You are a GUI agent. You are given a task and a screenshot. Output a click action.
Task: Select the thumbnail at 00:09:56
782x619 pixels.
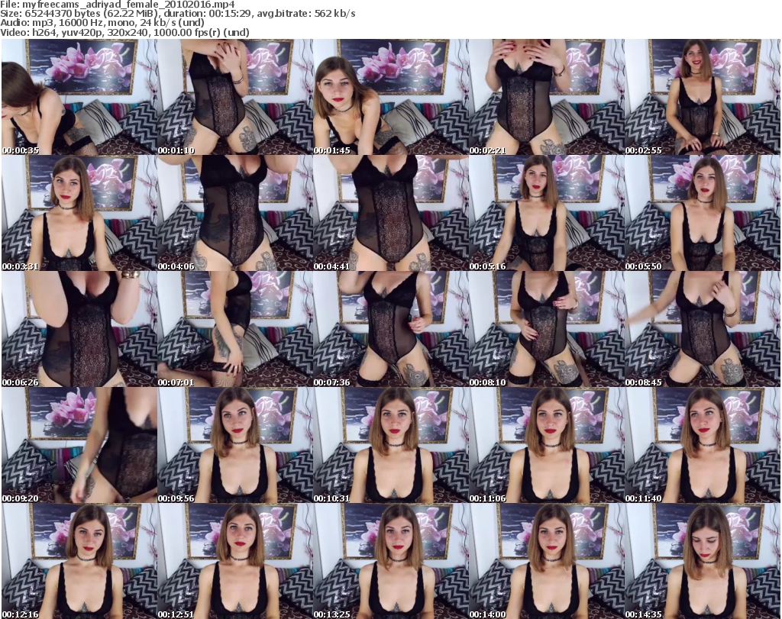coord(235,445)
